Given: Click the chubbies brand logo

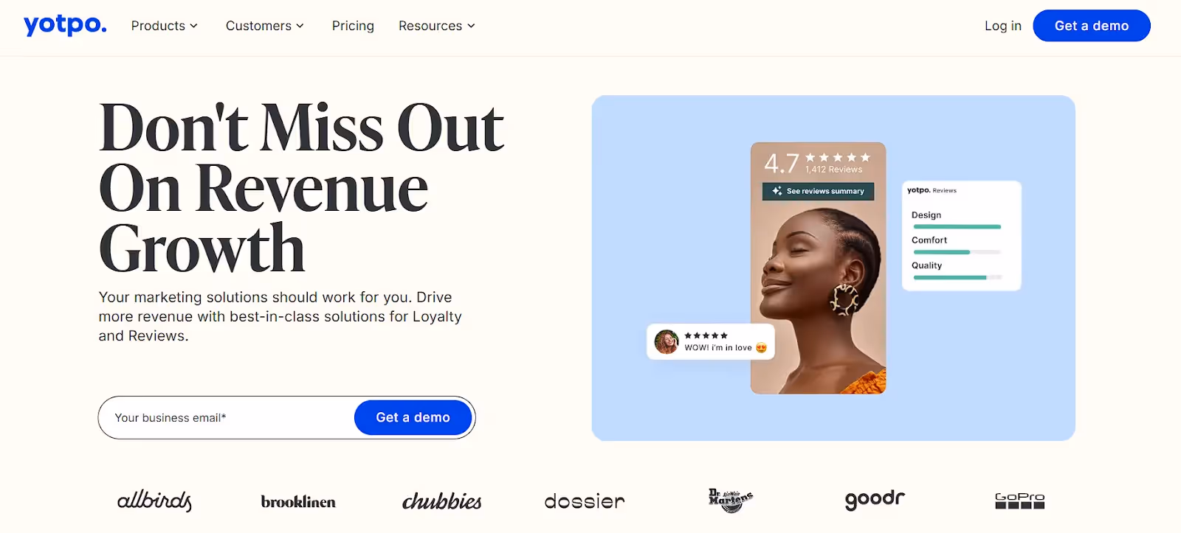Looking at the screenshot, I should coord(441,501).
